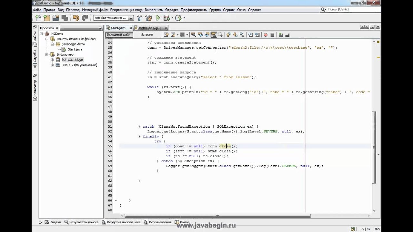Open dropdown beside Forward icon in editor toolbar
The width and height of the screenshot is (413, 232).
coord(187,35)
